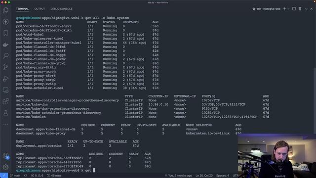Click the node selector kubernetes.io/os=linux
Viewport: 316px width, 178px height.
click(207, 133)
